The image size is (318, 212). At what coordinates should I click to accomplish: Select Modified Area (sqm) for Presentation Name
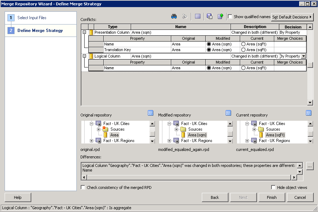coord(209,44)
